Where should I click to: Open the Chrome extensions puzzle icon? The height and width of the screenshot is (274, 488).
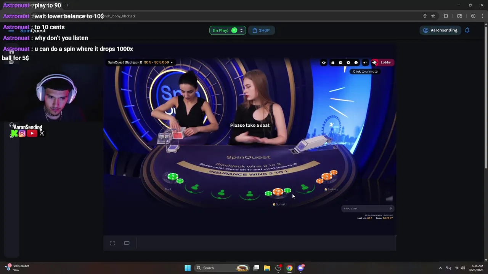coord(446,16)
